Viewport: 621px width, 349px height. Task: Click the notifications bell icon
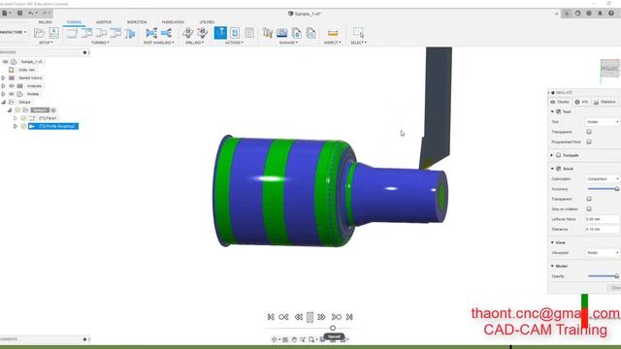point(600,13)
